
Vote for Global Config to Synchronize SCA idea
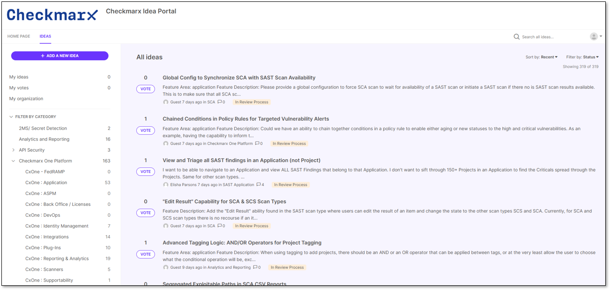click(146, 89)
